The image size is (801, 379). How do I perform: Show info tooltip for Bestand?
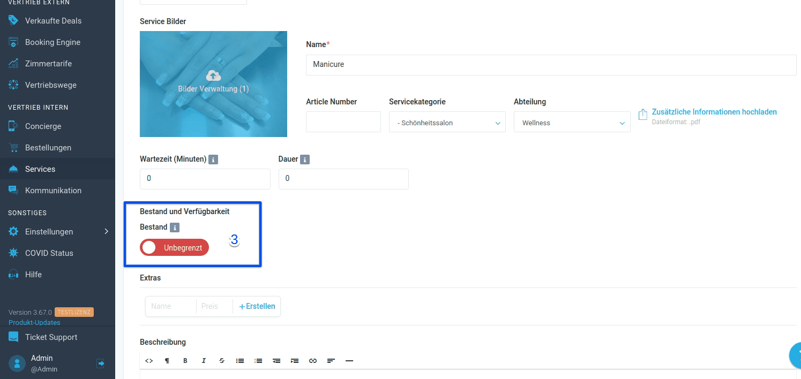click(175, 228)
